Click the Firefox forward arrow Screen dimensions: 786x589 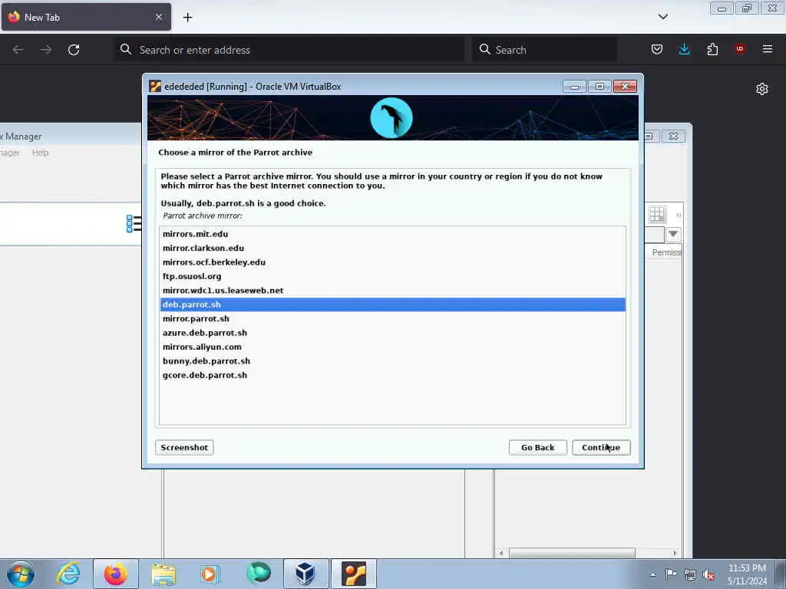[x=45, y=50]
